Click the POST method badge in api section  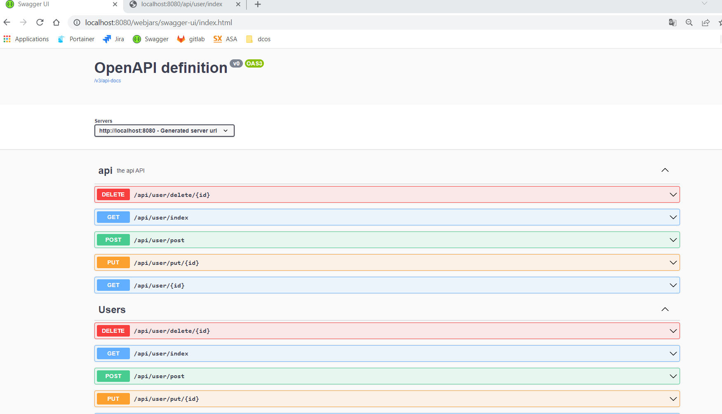point(113,240)
